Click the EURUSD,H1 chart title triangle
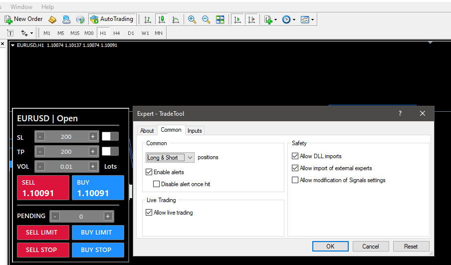 12,45
